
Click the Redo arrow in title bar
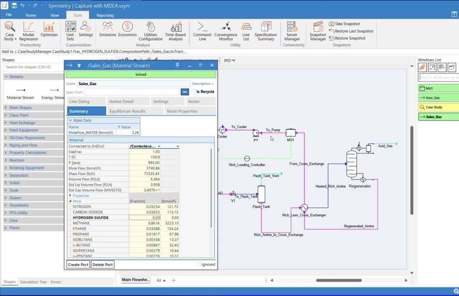(35, 6)
